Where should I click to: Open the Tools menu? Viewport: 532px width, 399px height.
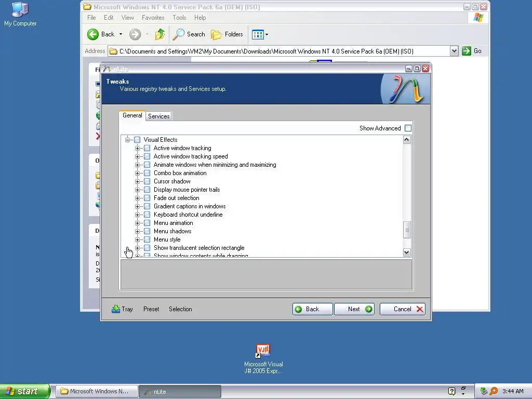[x=179, y=18]
